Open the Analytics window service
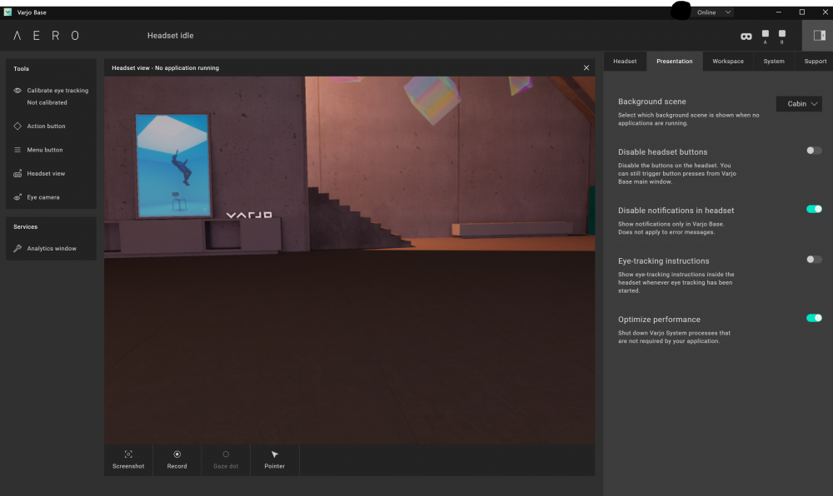 (x=51, y=249)
